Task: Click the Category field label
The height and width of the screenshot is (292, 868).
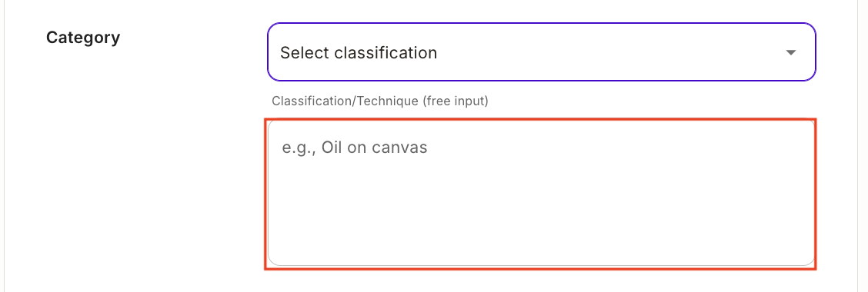Action: tap(83, 38)
